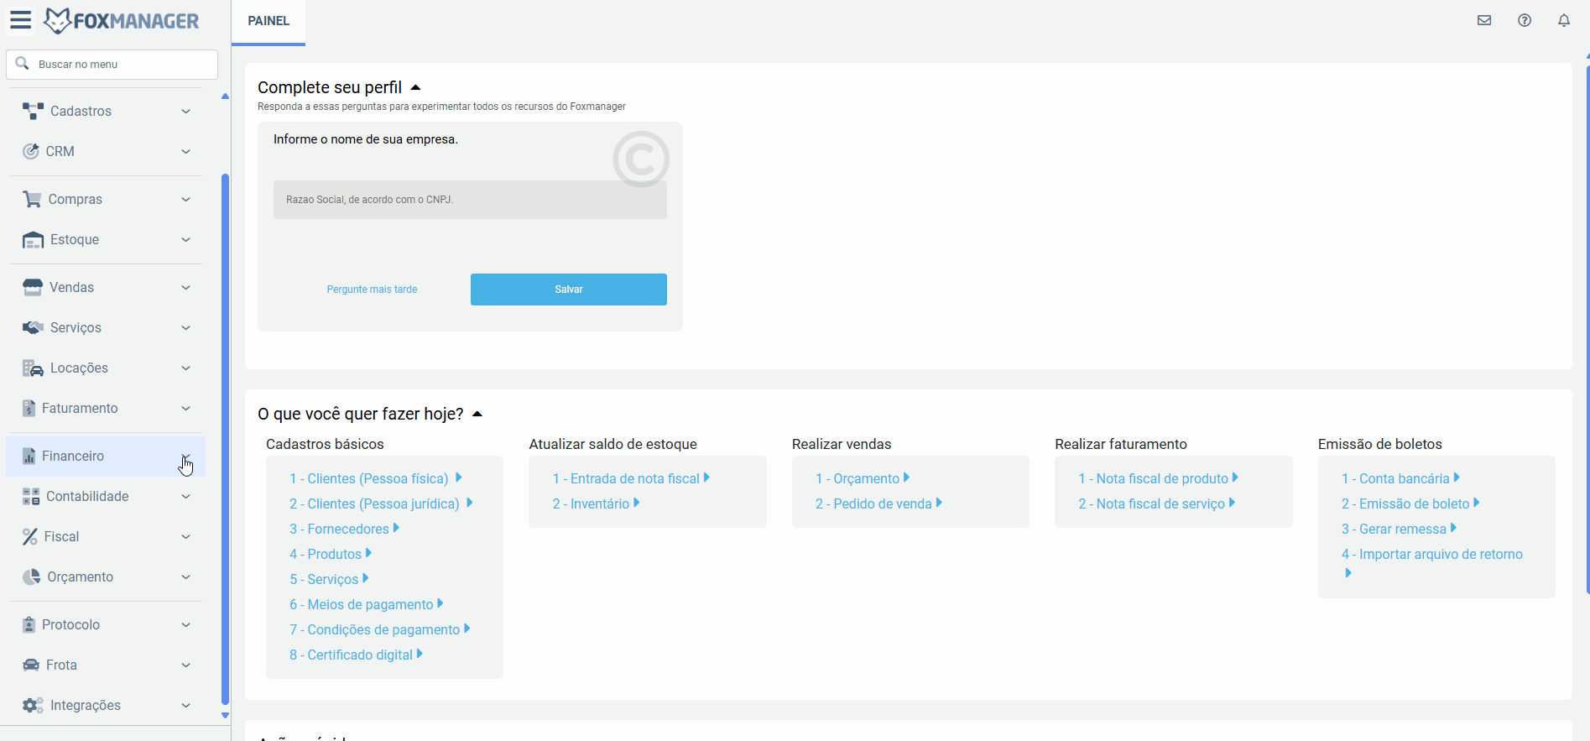Expand the CRM menu chevron
1590x741 pixels.
[186, 151]
